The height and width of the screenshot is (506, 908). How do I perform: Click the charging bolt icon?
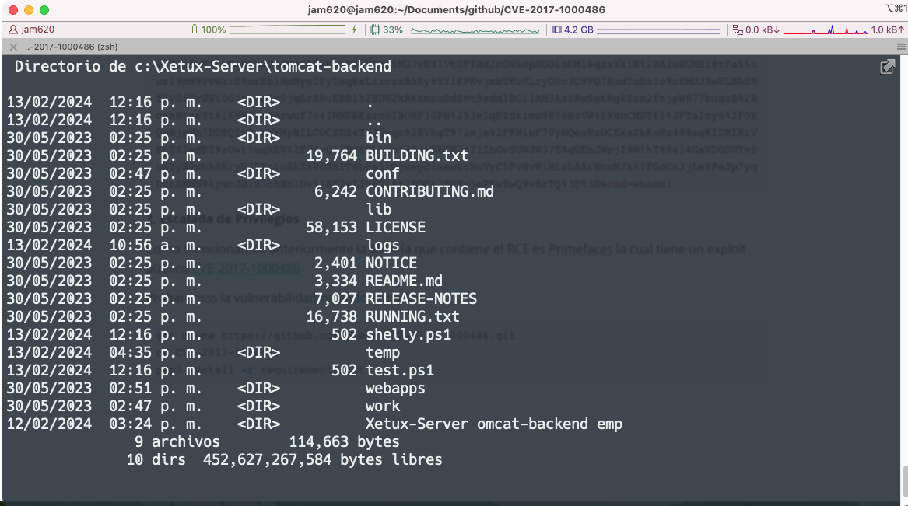tap(354, 30)
